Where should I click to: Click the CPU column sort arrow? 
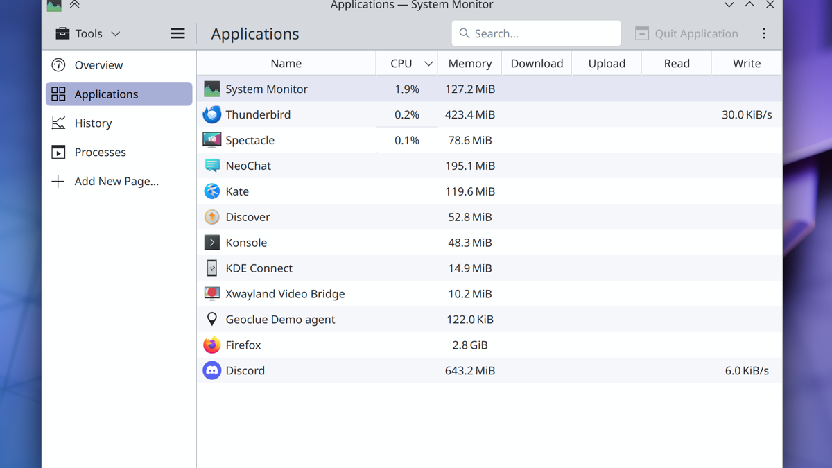[x=428, y=64]
